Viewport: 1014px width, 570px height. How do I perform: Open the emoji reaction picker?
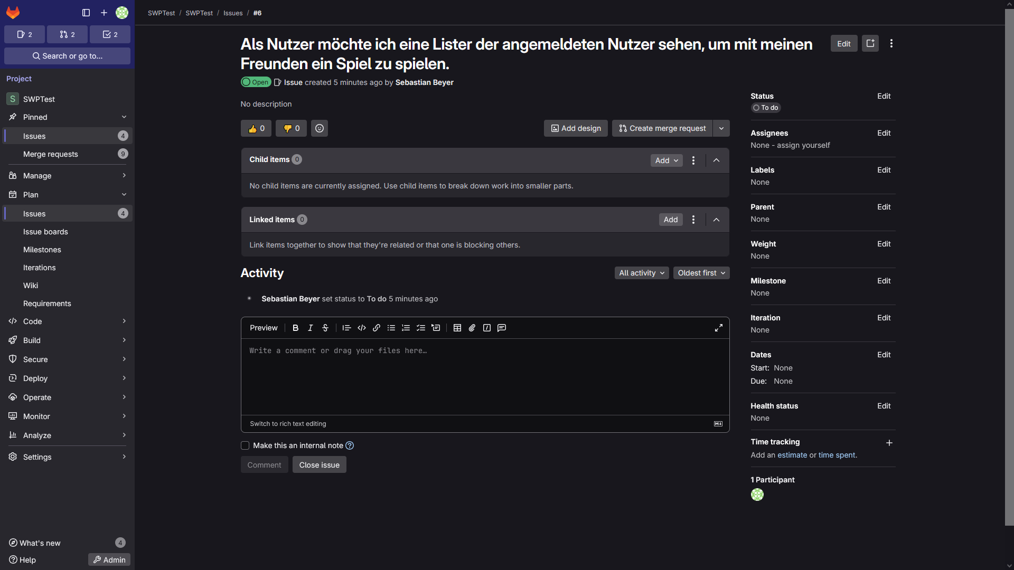320,128
